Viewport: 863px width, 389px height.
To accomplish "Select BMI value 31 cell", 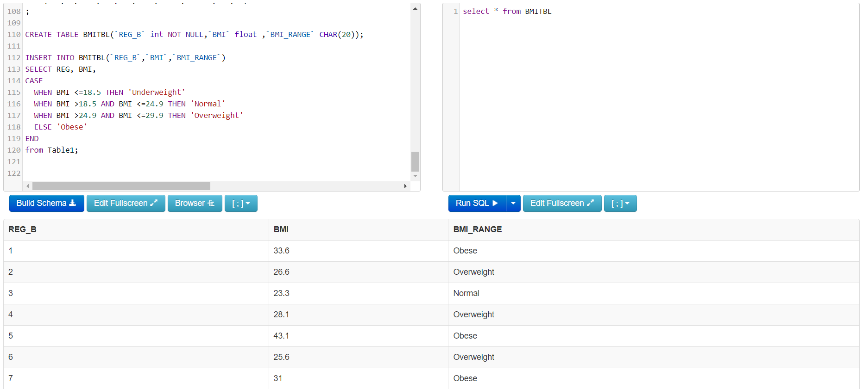I will [359, 378].
